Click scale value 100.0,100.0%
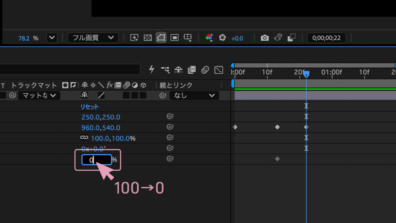Image resolution: width=396 pixels, height=223 pixels. (x=113, y=139)
